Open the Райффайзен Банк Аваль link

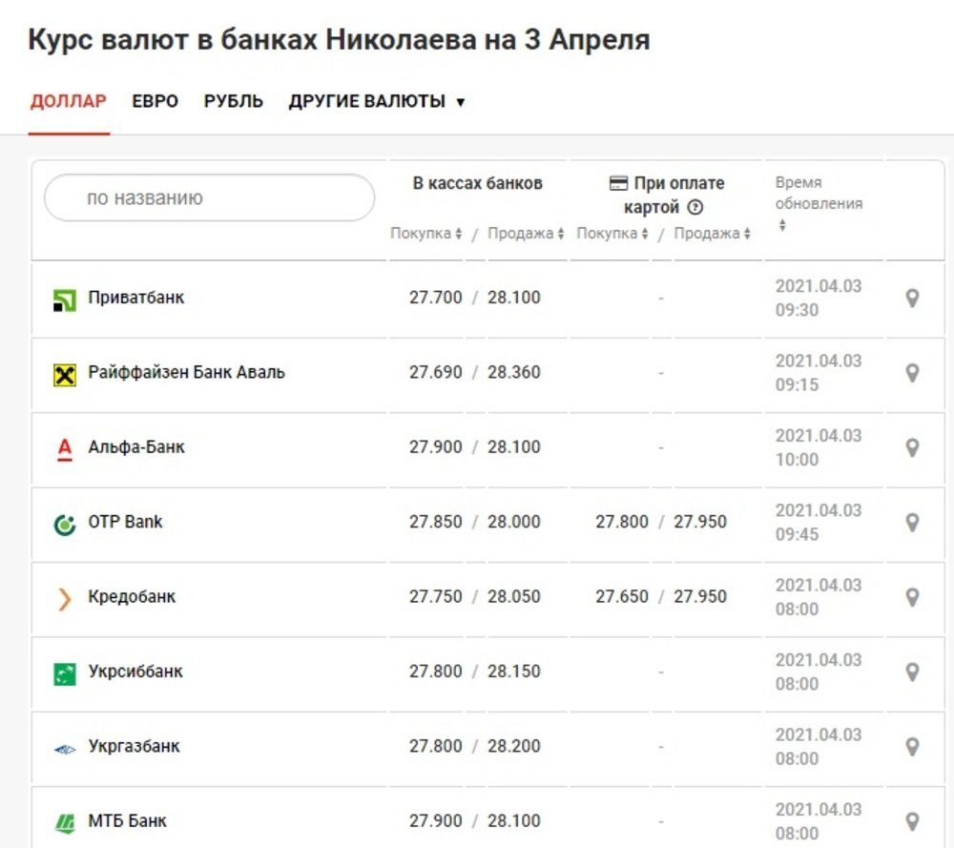point(187,372)
